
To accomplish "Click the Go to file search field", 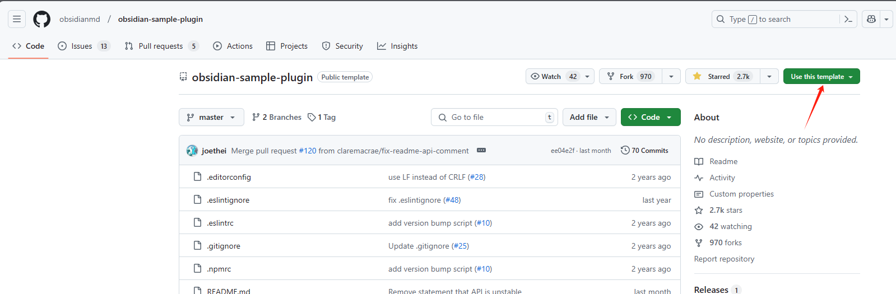I will [x=493, y=117].
